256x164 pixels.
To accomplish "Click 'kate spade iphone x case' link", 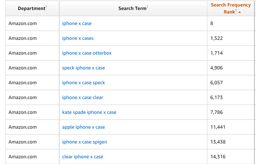I will (89, 112).
